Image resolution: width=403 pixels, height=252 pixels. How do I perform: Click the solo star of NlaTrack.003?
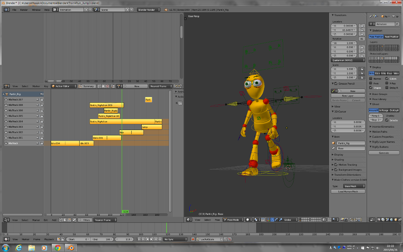click(x=6, y=127)
